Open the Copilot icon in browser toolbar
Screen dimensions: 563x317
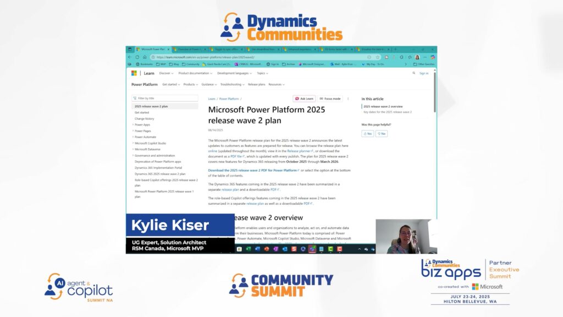[x=433, y=57]
